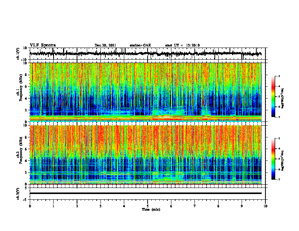This screenshot has height=231, width=299.
Task: Click the "-7" label on ch.2 colorbar
Action: (279, 179)
